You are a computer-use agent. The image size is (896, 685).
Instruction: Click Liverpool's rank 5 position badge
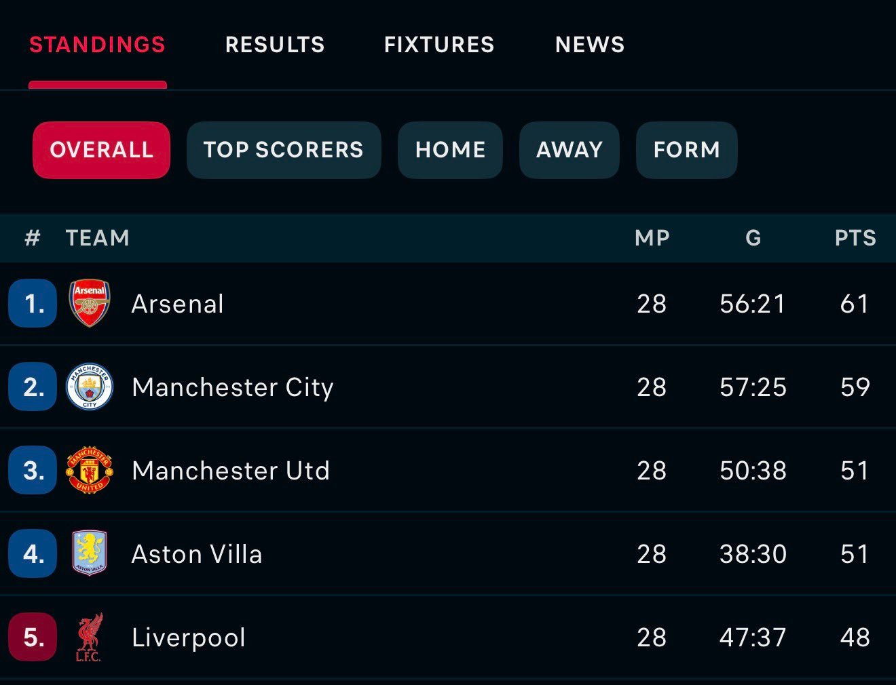(33, 638)
